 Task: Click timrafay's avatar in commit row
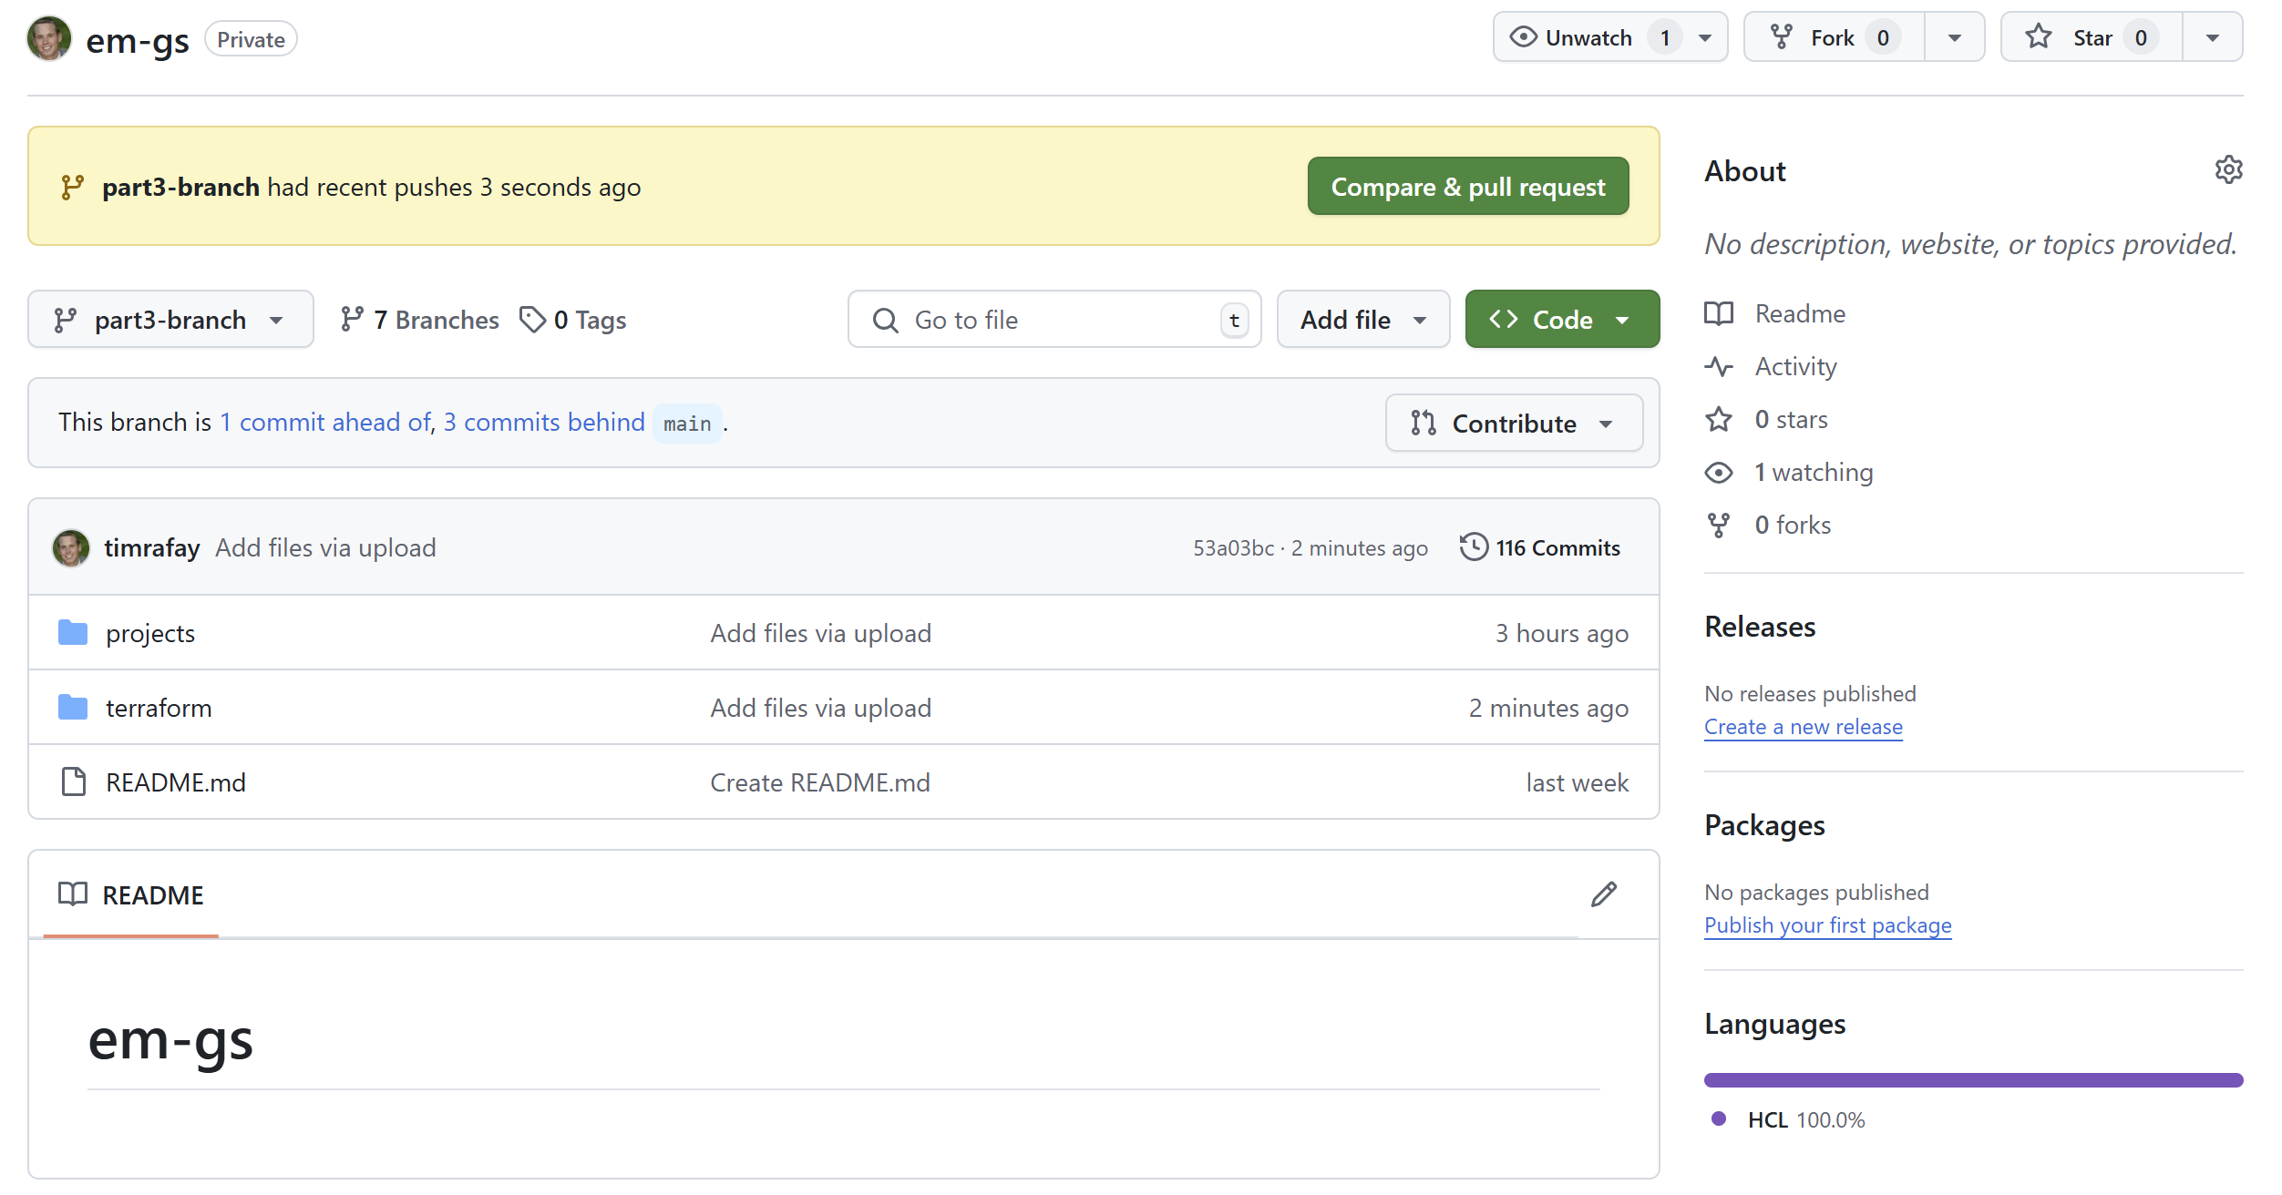(71, 547)
